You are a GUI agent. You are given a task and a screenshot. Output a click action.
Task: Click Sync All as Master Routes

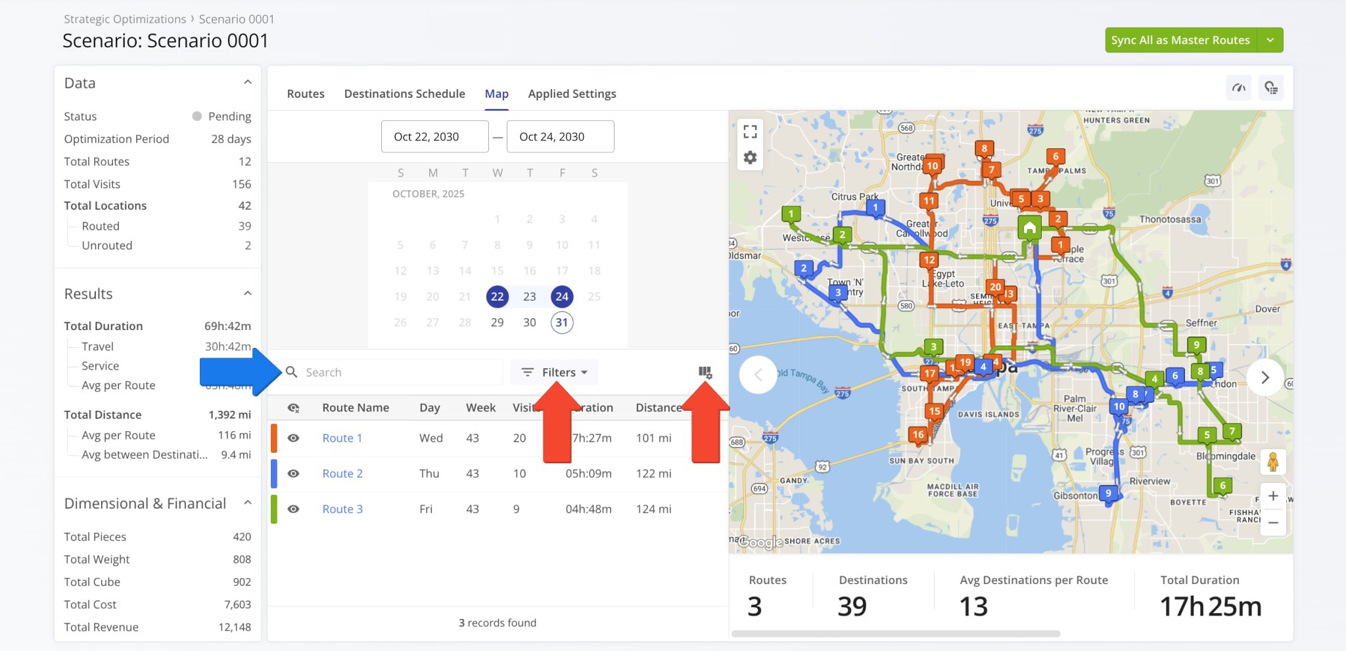[x=1180, y=40]
